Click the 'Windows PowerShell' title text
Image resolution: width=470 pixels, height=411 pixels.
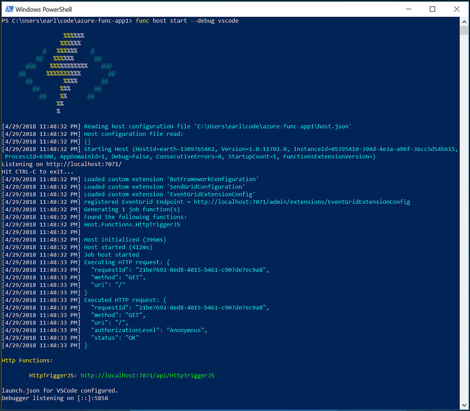tap(44, 10)
